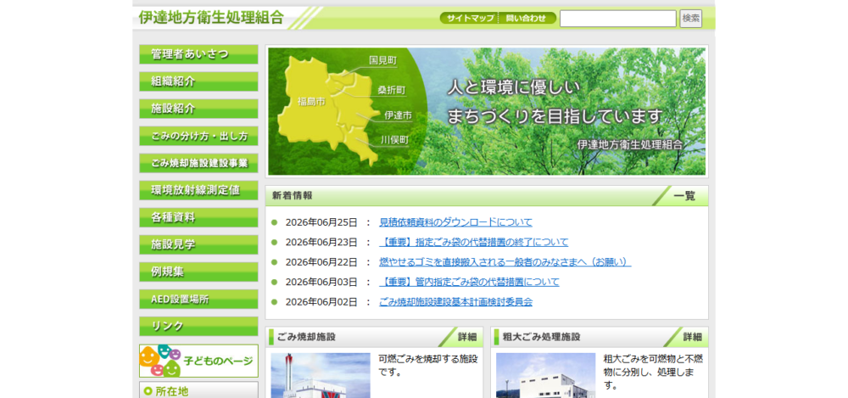Open 見積依頼資料のダウンロードについて link

pos(456,222)
